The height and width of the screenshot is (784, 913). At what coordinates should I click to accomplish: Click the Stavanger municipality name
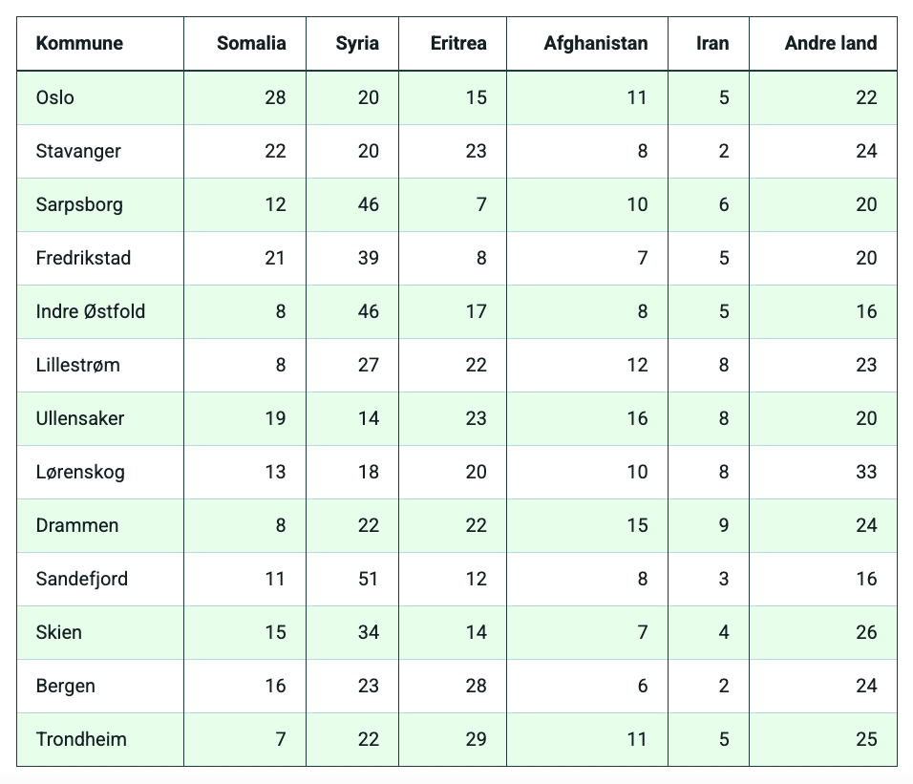coord(78,151)
